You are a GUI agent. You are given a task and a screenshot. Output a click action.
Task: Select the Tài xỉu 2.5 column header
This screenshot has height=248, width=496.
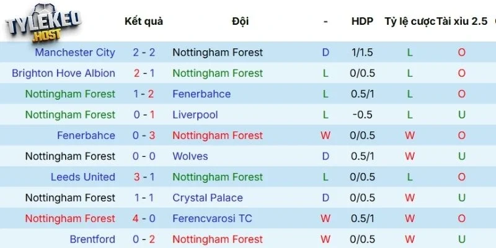point(462,21)
